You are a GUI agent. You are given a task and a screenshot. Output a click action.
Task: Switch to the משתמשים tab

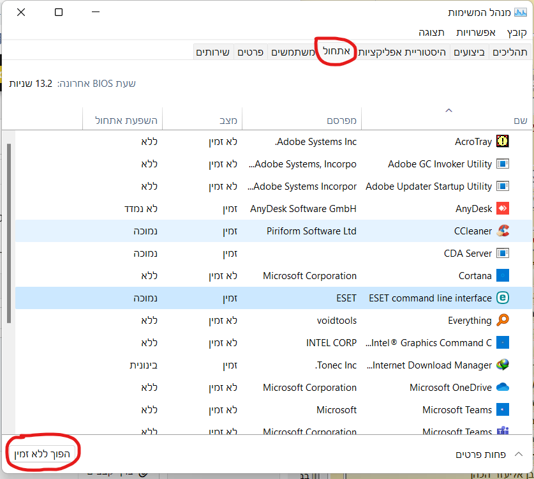point(293,52)
